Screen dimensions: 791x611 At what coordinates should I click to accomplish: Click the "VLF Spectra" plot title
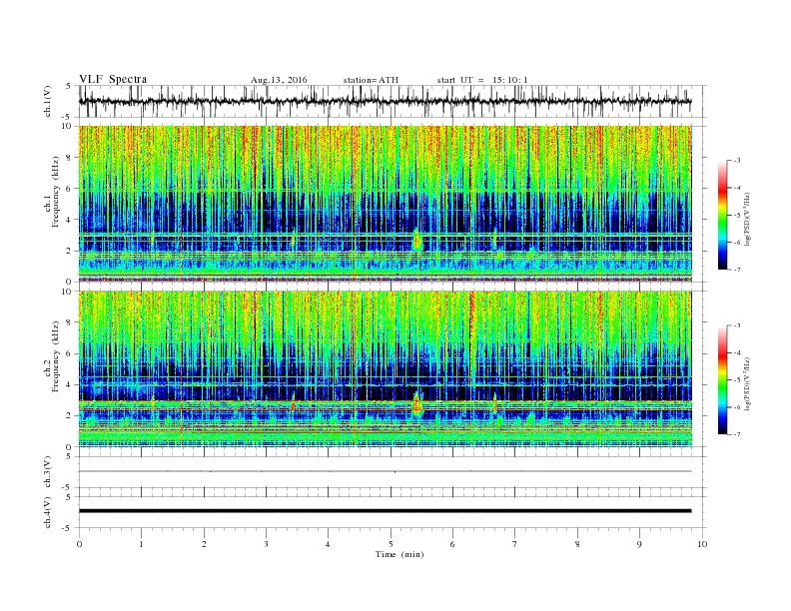(x=113, y=79)
